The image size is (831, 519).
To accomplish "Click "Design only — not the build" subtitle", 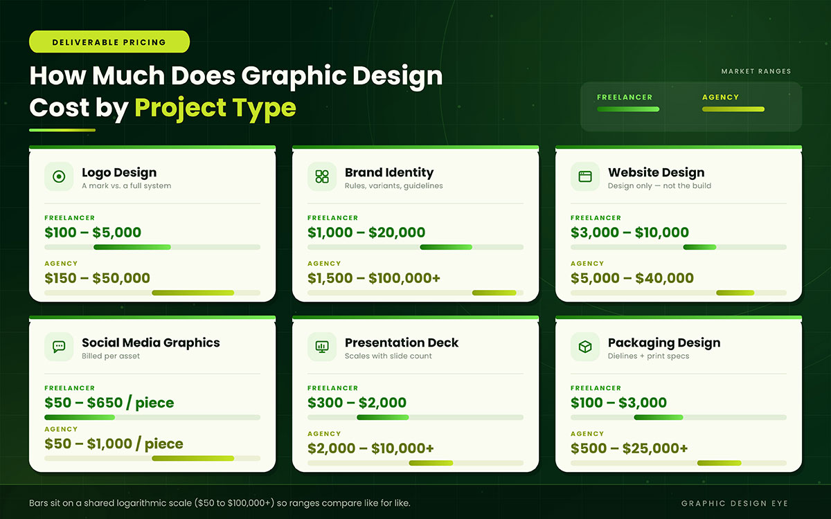I will pos(660,186).
